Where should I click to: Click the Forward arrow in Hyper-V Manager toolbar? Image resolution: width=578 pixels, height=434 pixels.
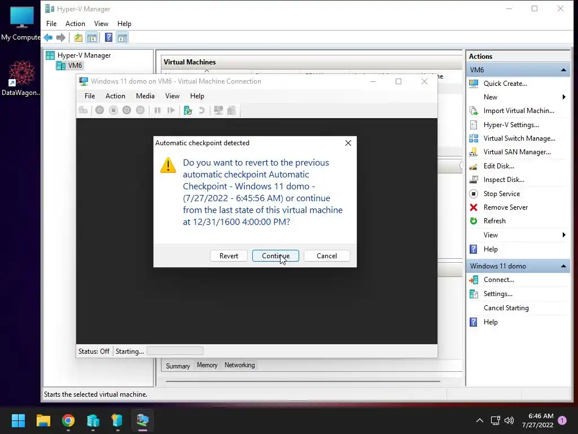pos(61,37)
